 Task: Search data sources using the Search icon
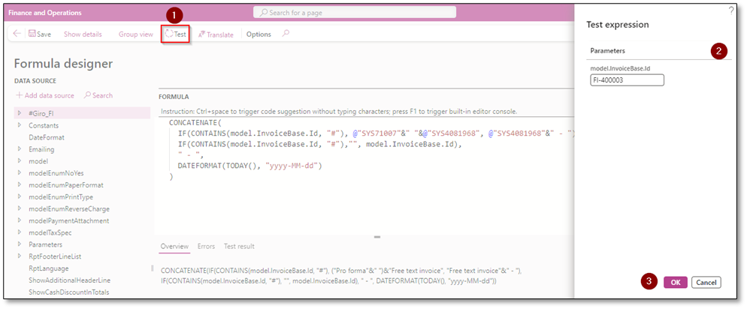click(x=98, y=95)
